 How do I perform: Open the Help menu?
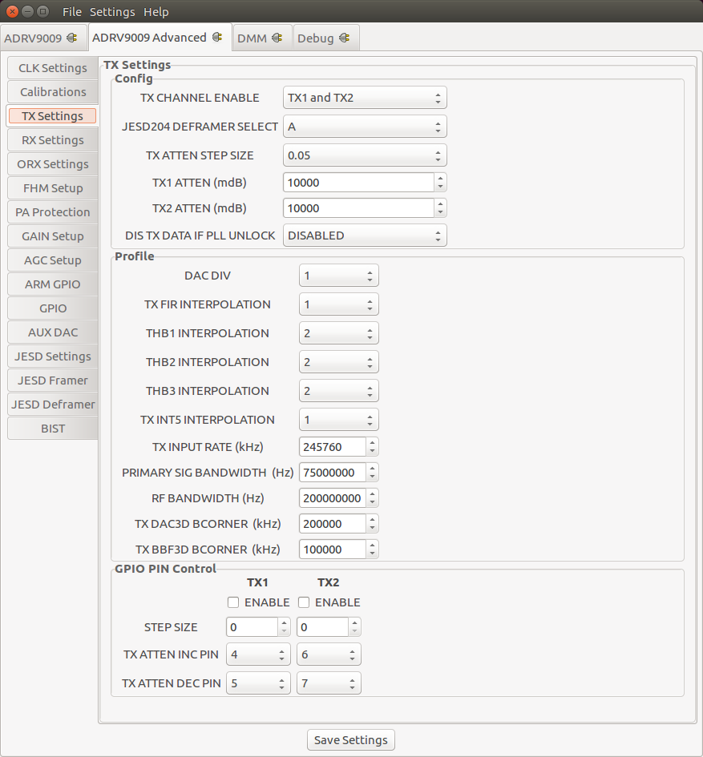click(x=156, y=11)
